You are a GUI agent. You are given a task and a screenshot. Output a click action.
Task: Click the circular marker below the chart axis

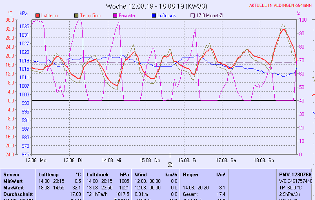tap(170, 164)
